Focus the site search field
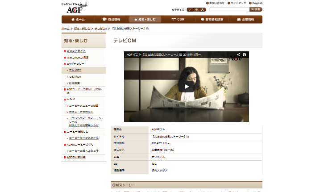 (229, 9)
